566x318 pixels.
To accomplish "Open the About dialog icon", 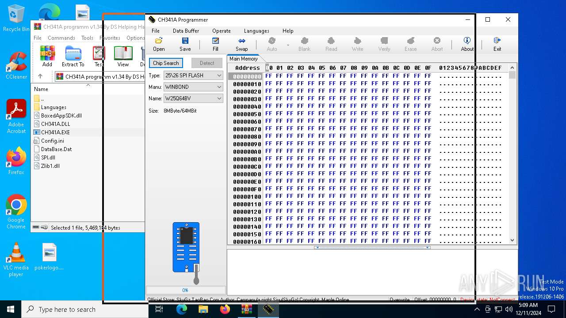I will click(x=467, y=44).
